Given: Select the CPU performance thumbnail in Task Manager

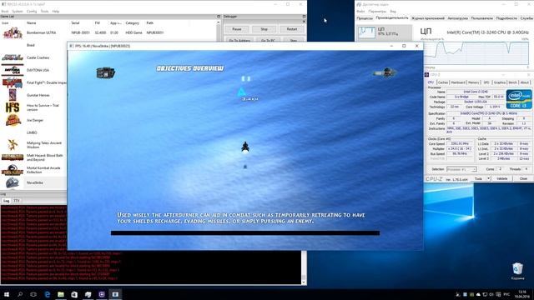Looking at the screenshot, I should [x=384, y=32].
